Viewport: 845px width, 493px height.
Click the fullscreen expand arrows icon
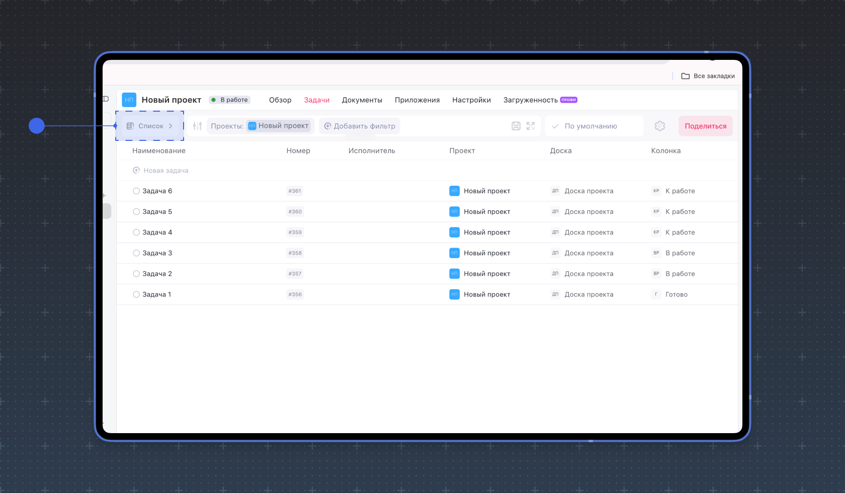(531, 126)
